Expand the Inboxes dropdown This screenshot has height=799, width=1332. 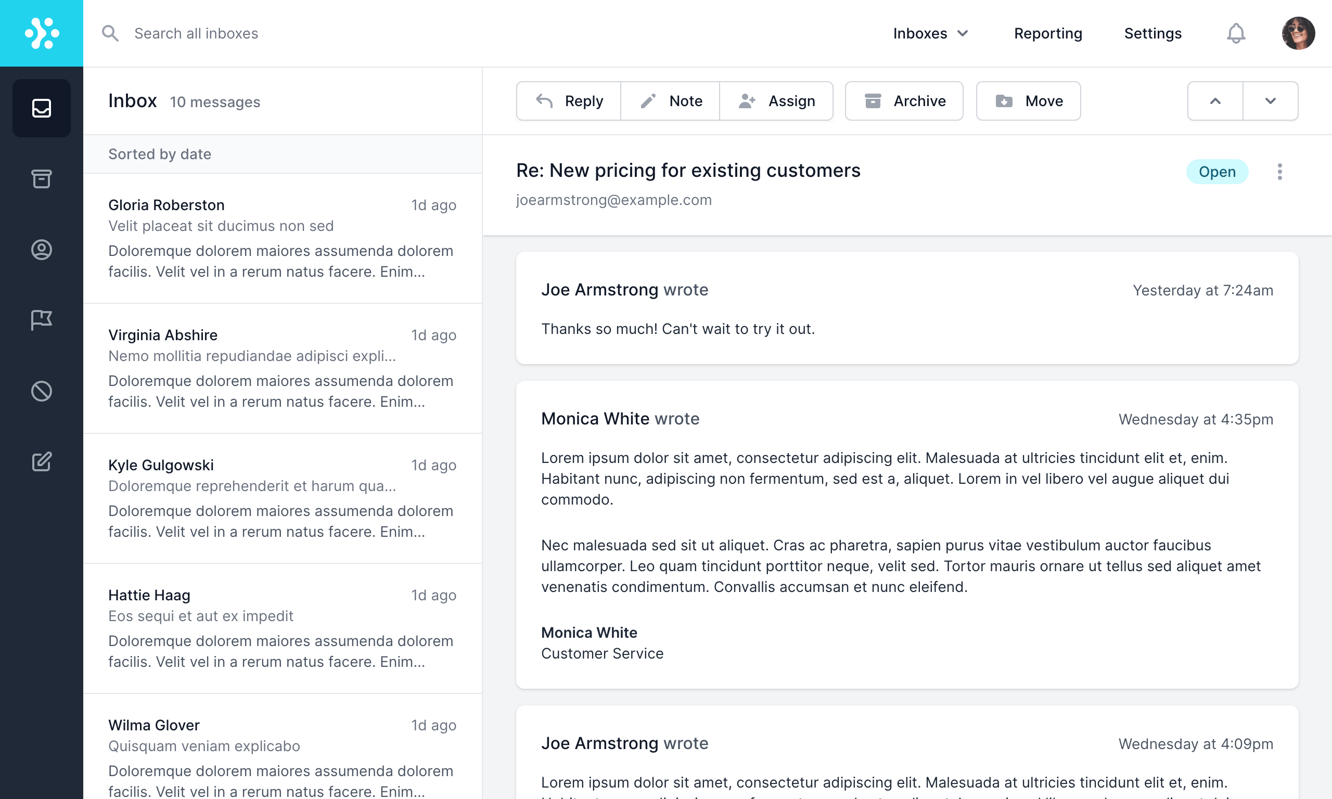coord(930,33)
